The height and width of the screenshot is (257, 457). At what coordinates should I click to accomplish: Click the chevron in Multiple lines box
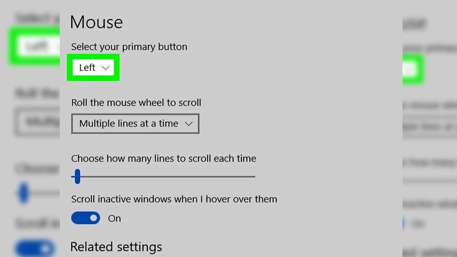[x=189, y=124]
